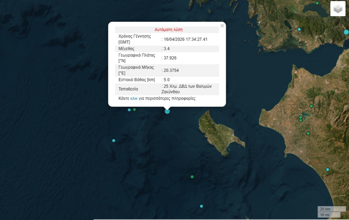Screen dimensions: 349x220
Task: Select the cyan epicenter marker under the popup tip
Action: 167,111
